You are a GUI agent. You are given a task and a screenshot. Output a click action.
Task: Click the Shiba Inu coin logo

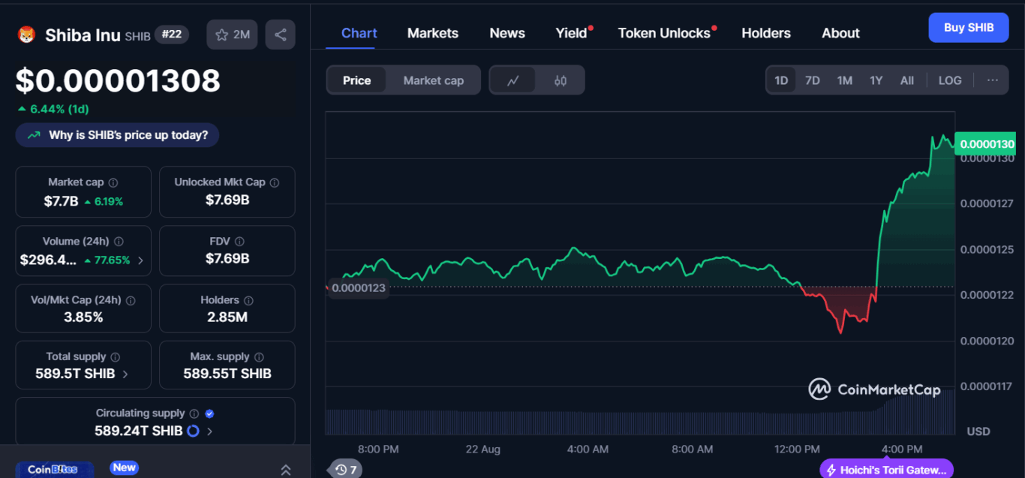coord(27,35)
